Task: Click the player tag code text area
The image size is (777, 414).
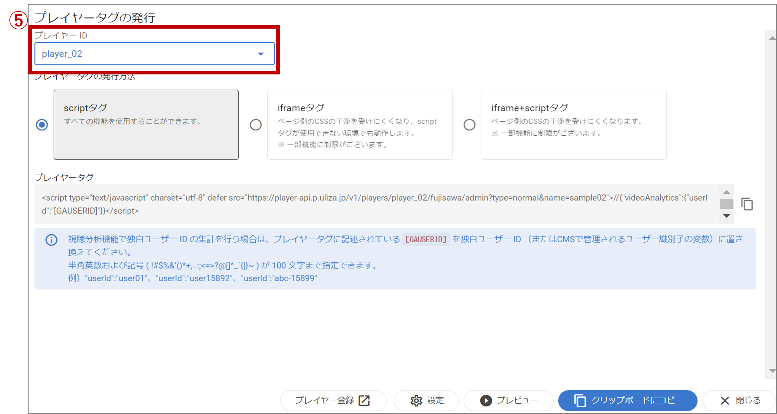Action: tap(374, 204)
